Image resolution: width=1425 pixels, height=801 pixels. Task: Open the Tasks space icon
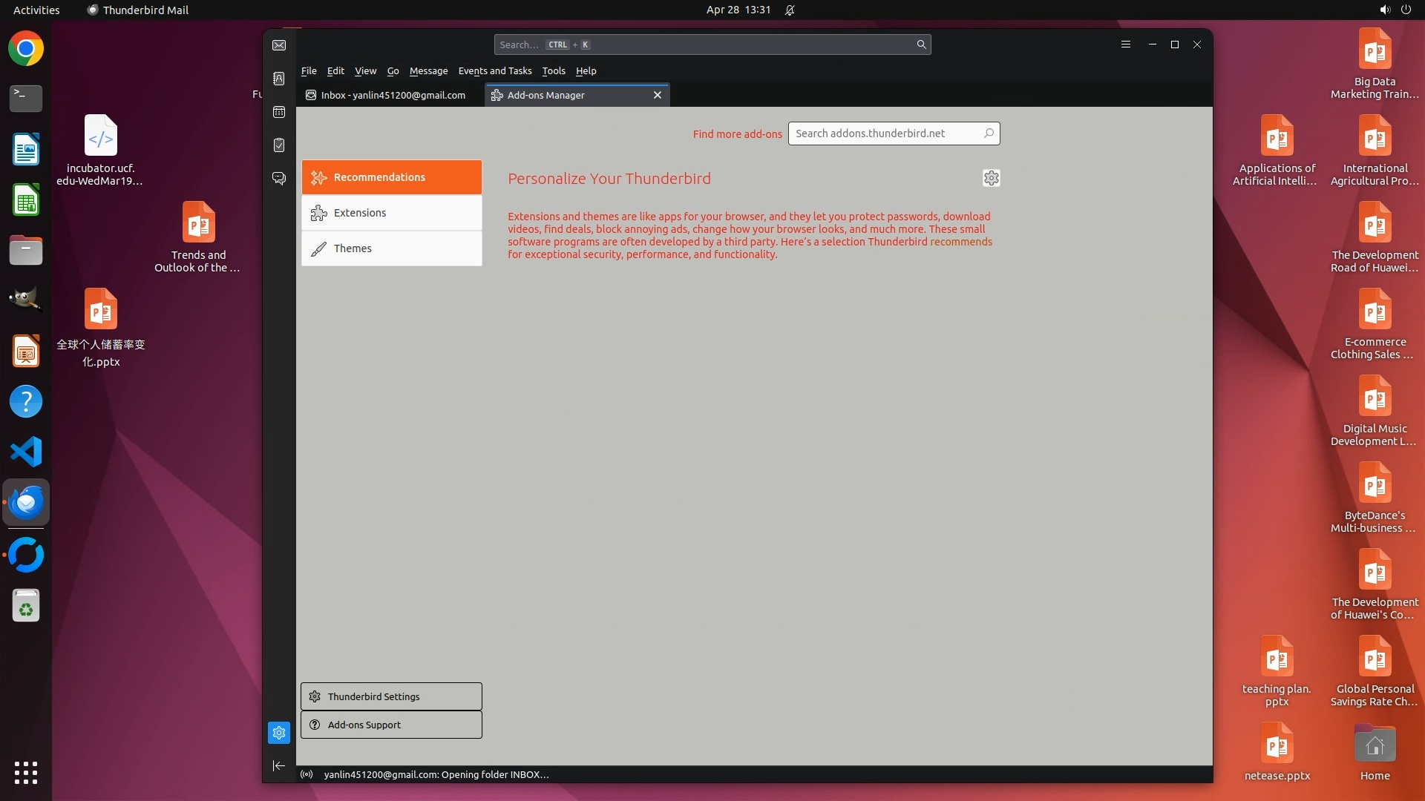(279, 145)
